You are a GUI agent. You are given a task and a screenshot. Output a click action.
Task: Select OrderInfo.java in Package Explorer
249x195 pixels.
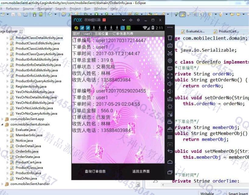27,151
